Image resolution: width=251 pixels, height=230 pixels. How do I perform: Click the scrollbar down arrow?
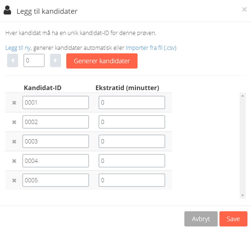point(242,195)
